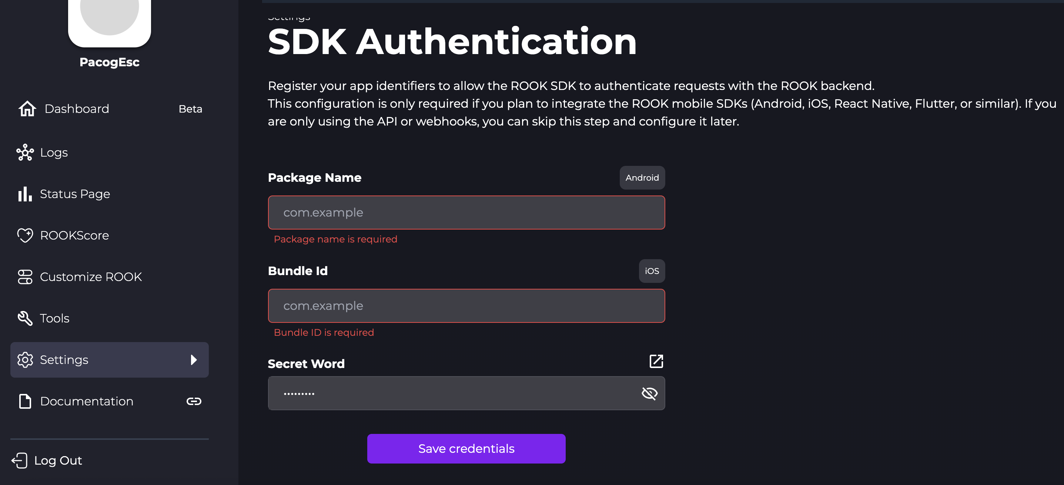1064x485 pixels.
Task: Click the ROOKScore heart icon
Action: pyautogui.click(x=25, y=235)
